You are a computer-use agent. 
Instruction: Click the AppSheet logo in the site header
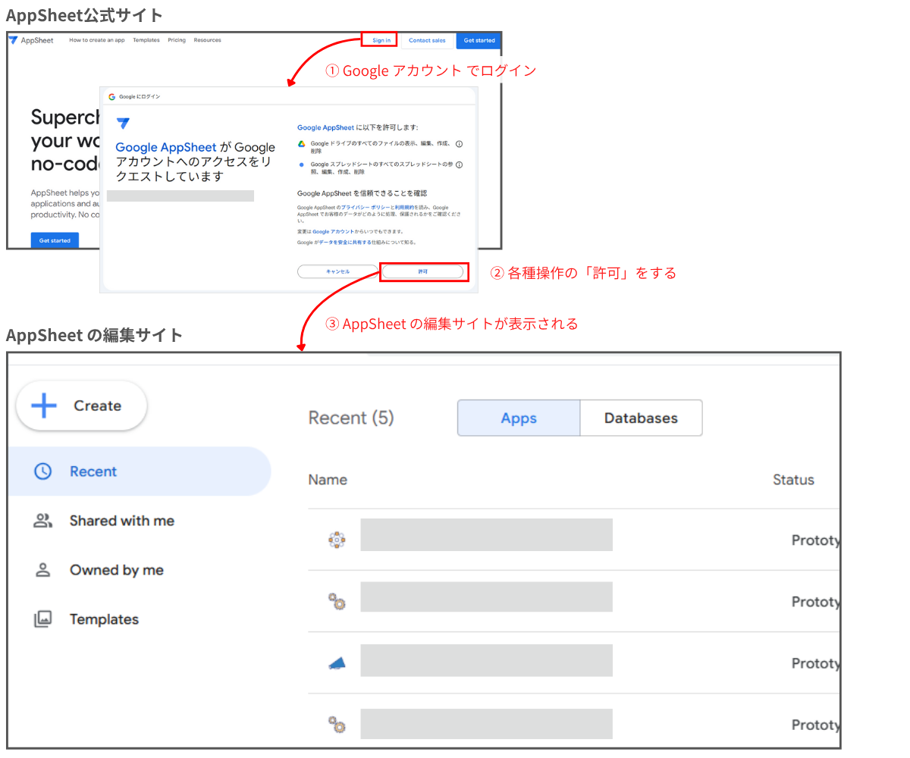coord(14,40)
